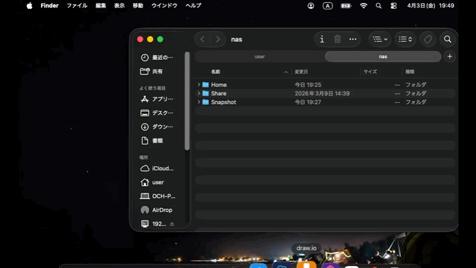
Task: Click the Finder back navigation arrow
Action: tap(202, 39)
